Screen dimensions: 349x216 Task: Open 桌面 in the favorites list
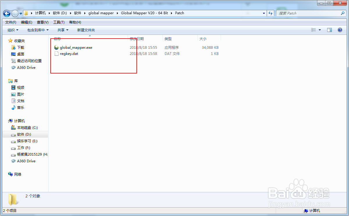click(21, 54)
